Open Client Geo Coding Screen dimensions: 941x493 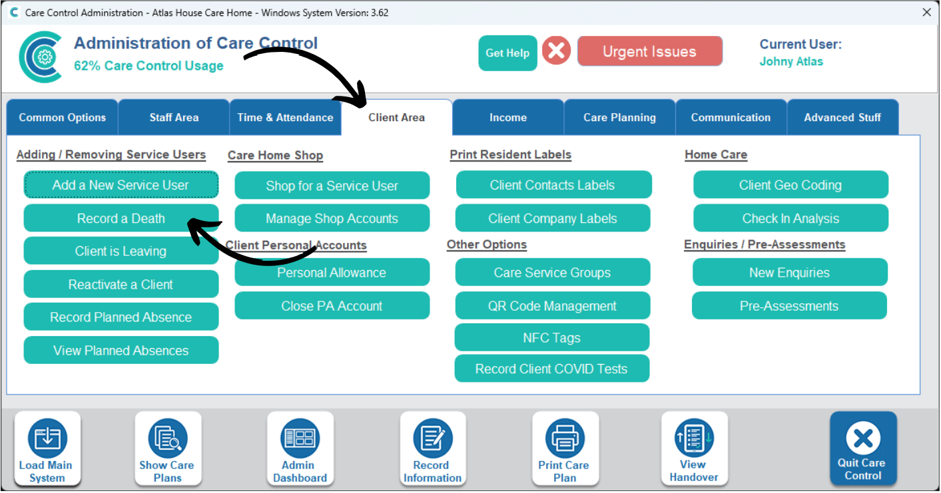790,185
